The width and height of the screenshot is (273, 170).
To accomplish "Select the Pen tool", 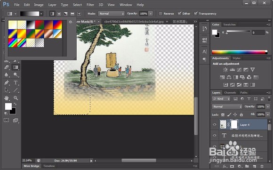I will point(7,82).
